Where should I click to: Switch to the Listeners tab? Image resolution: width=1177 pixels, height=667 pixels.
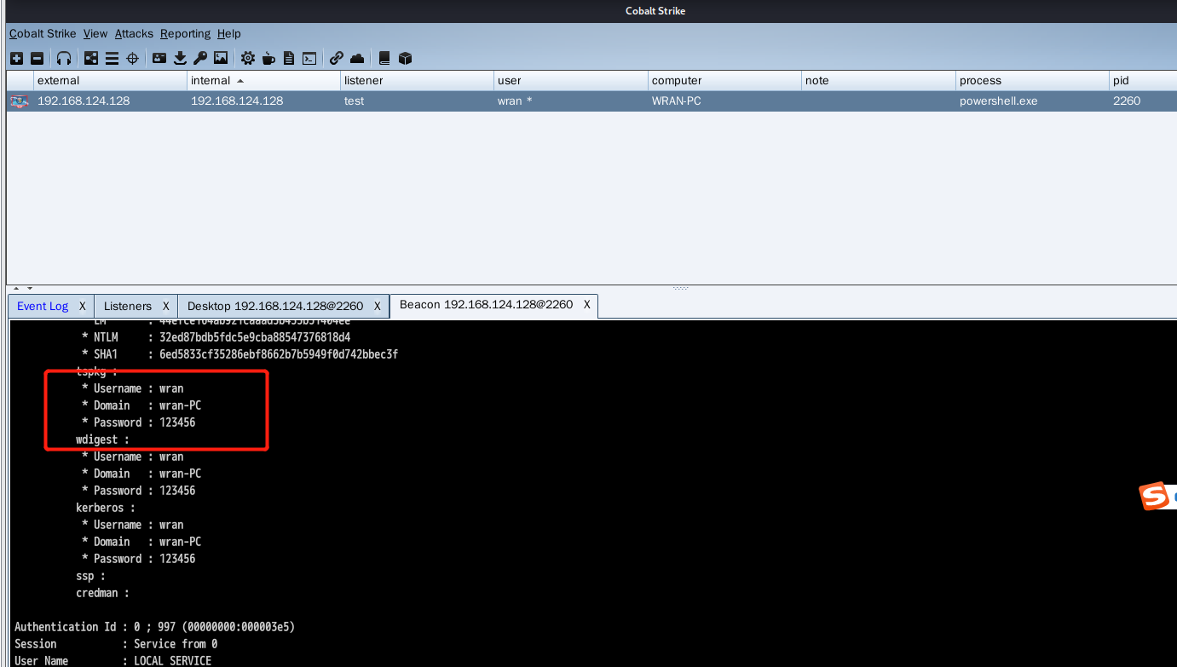click(128, 306)
